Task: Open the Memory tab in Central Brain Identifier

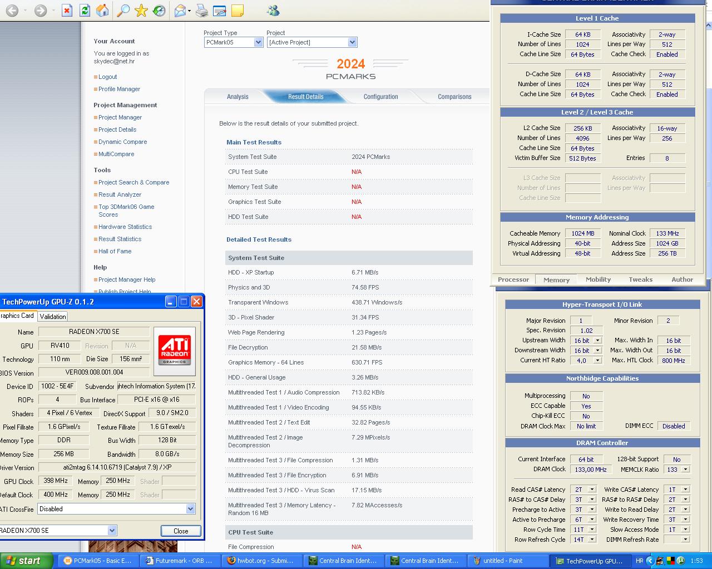Action: point(556,279)
